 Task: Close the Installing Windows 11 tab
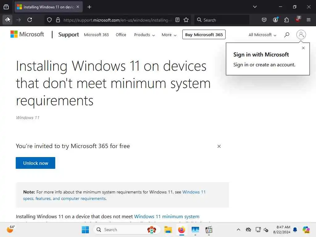[78, 7]
